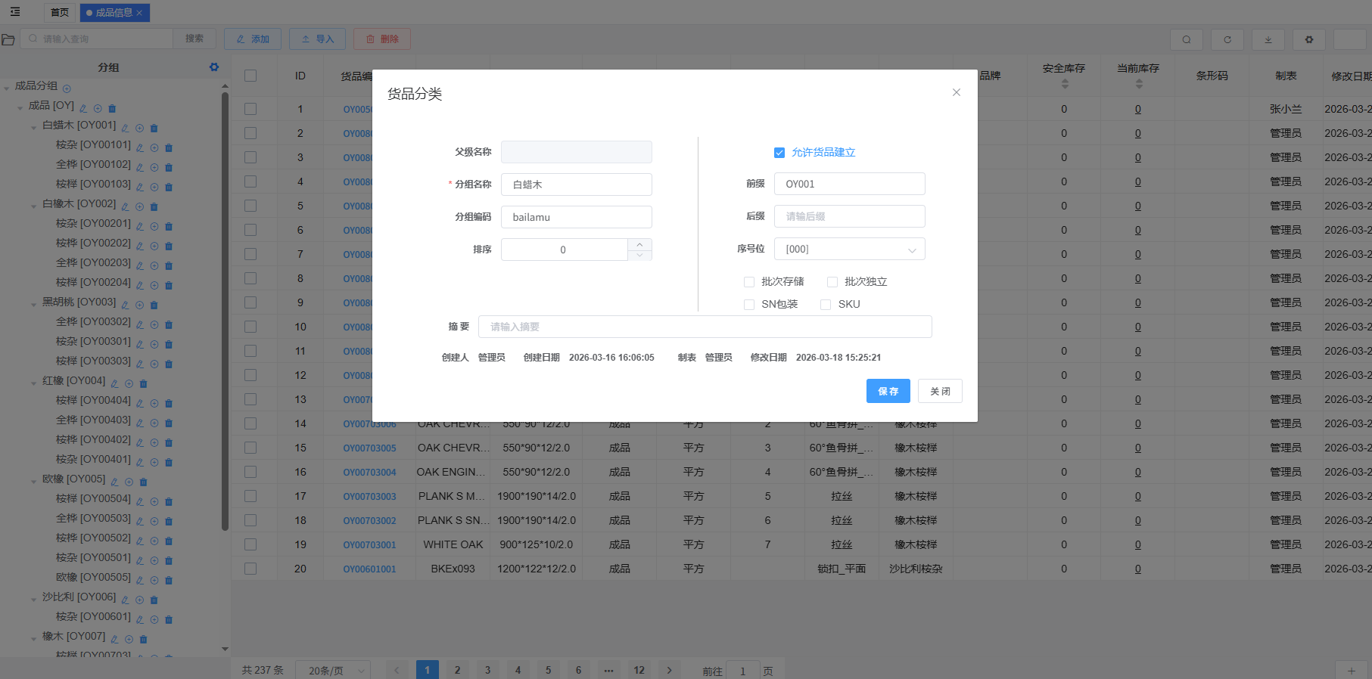Click the 保存 button
Screen dimensions: 1372x679
coord(888,391)
